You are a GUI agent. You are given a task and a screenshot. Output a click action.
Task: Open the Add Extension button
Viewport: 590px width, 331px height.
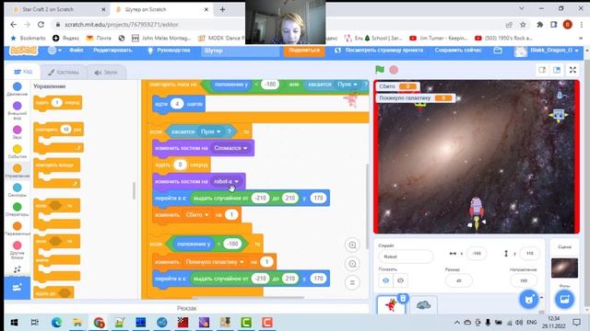pyautogui.click(x=17, y=288)
